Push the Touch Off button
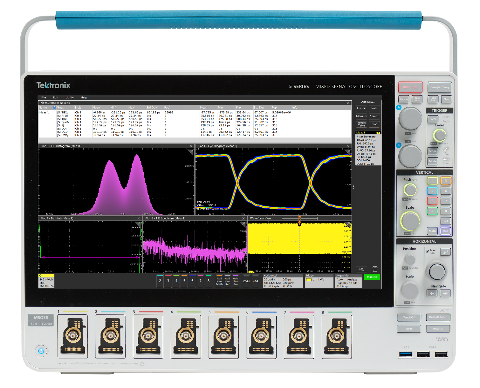 (409, 318)
